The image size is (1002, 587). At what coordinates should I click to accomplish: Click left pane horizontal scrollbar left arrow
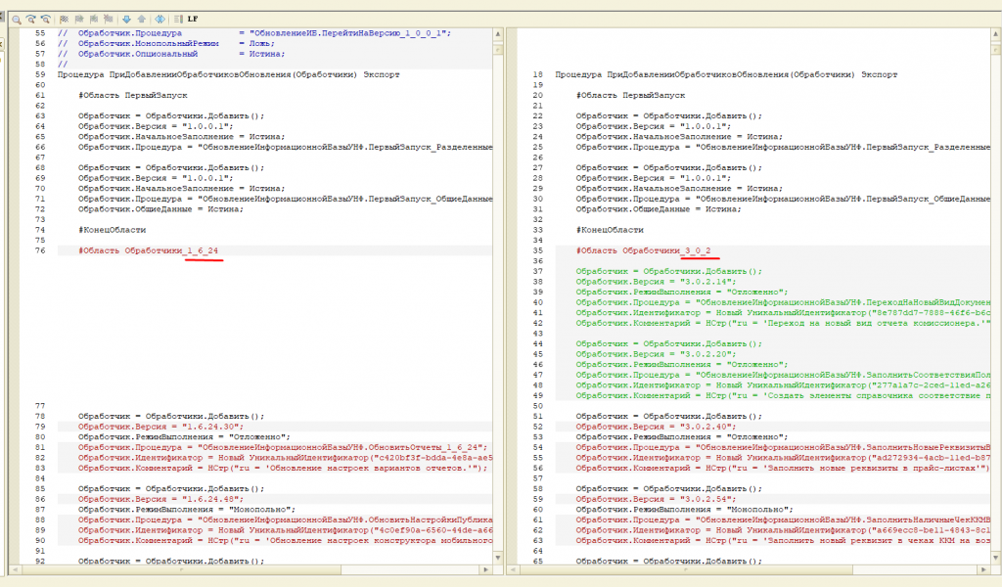click(15, 569)
